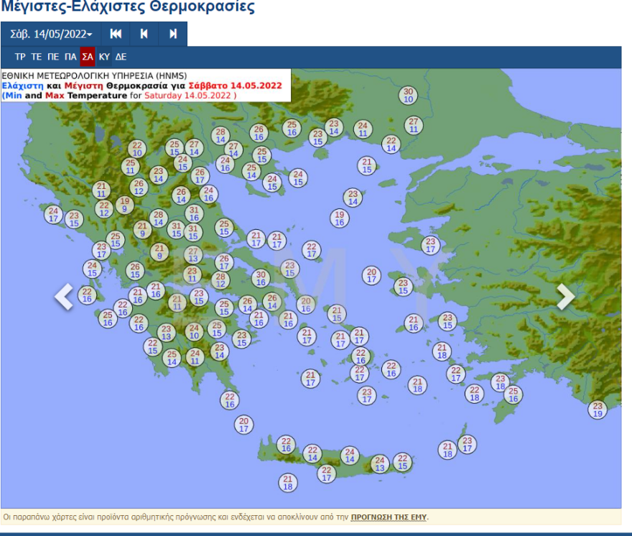632x536 pixels.
Task: Choose the ΔΕ day tab
Action: click(x=121, y=57)
